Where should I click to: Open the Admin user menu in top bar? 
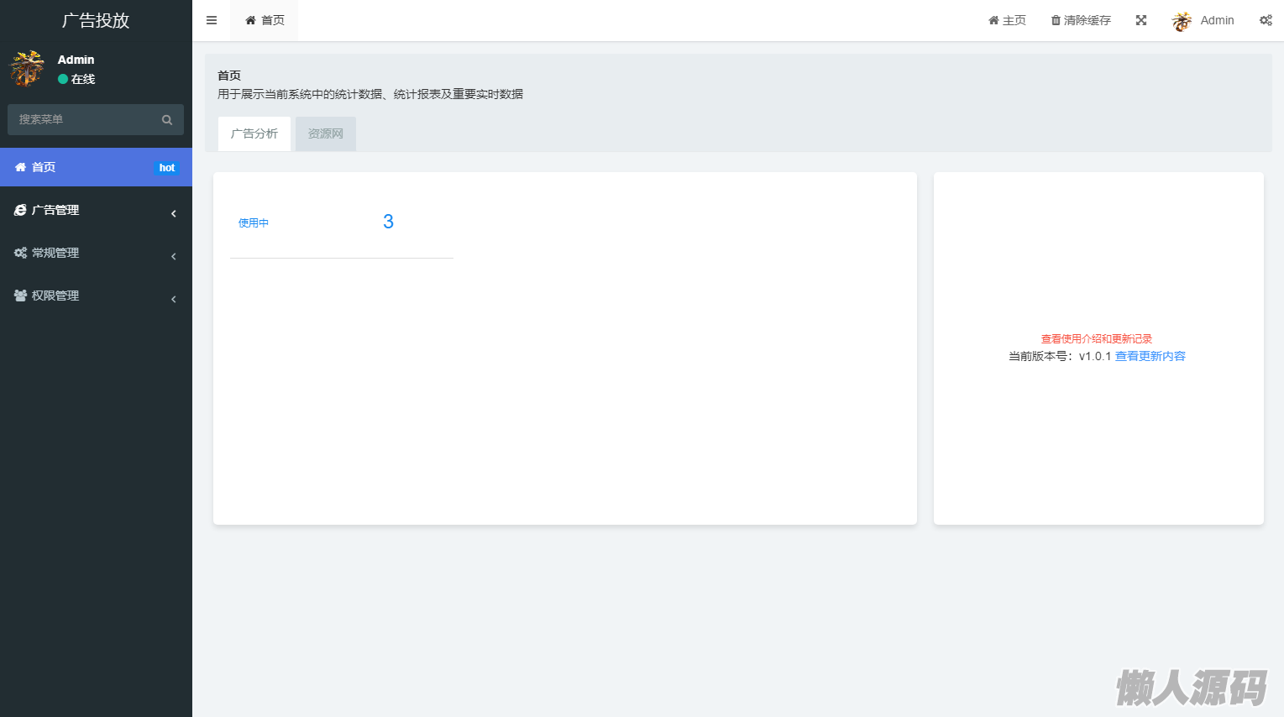click(x=1203, y=20)
